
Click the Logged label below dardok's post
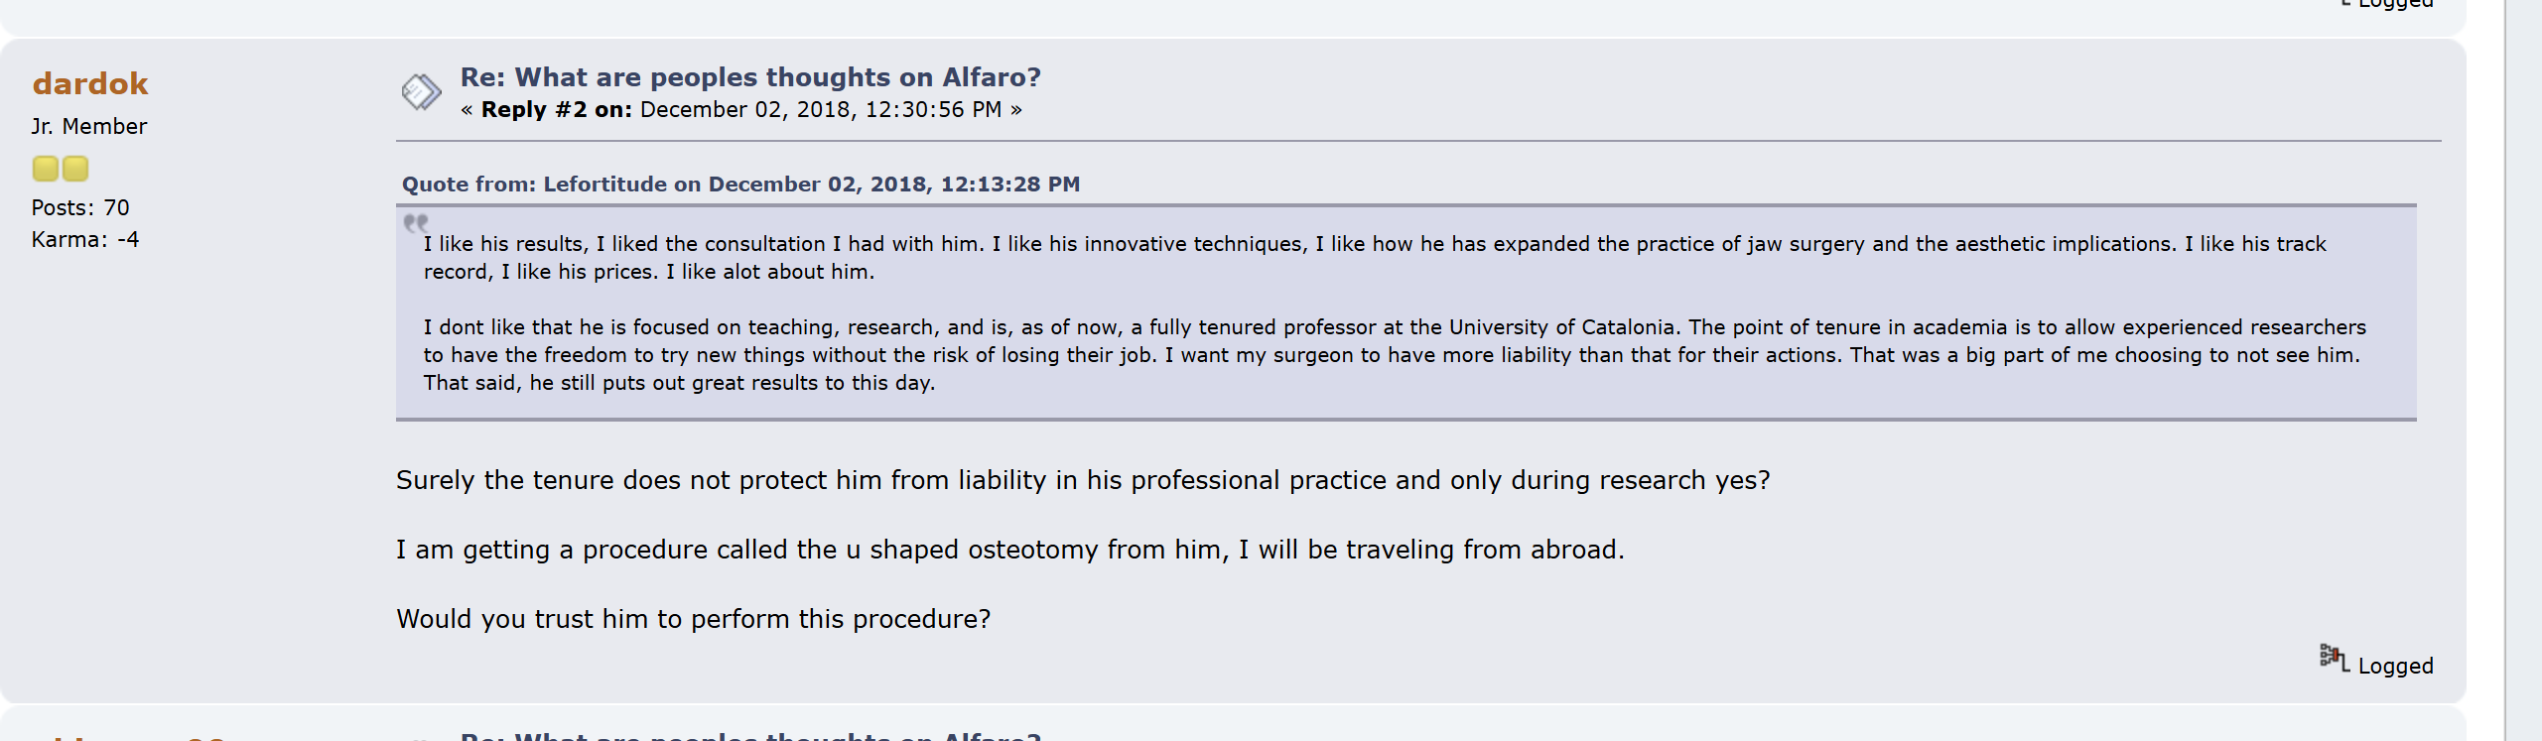[2395, 667]
